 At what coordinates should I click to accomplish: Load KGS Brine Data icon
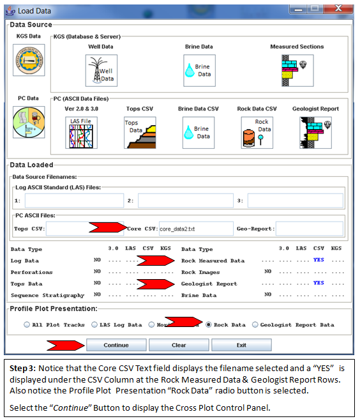(199, 70)
